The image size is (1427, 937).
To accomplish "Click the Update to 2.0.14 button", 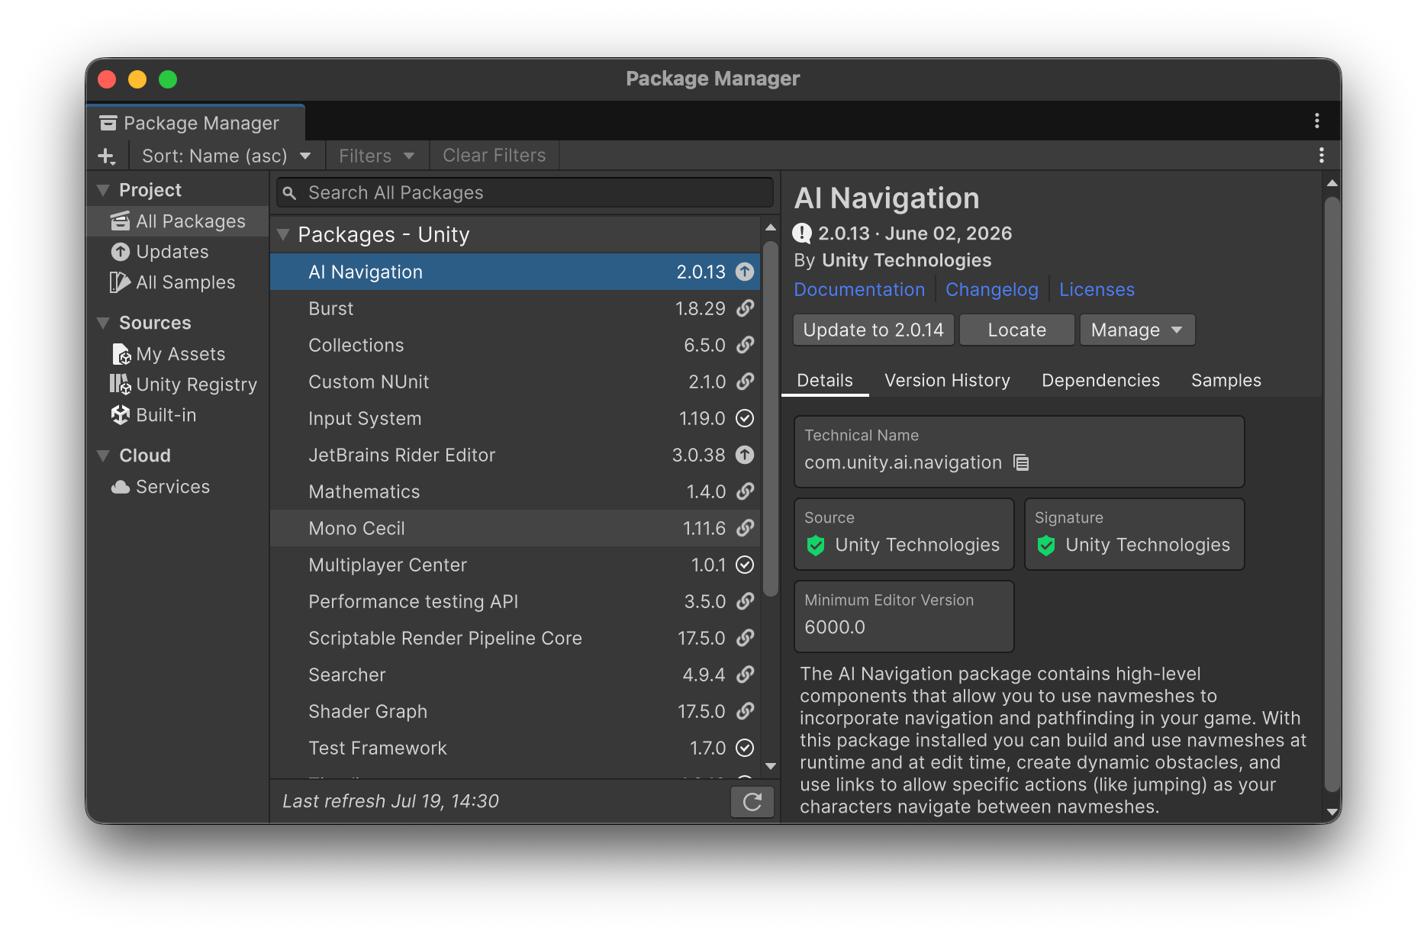I will click(x=874, y=330).
